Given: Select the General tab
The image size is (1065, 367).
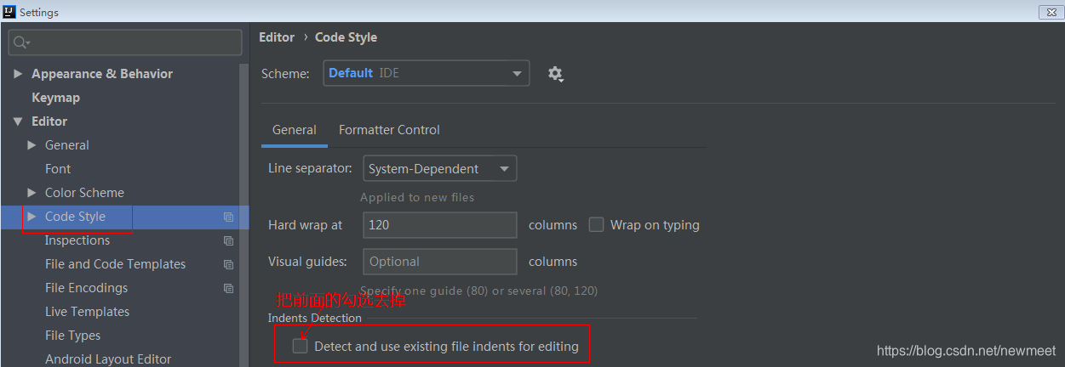Looking at the screenshot, I should (x=295, y=130).
